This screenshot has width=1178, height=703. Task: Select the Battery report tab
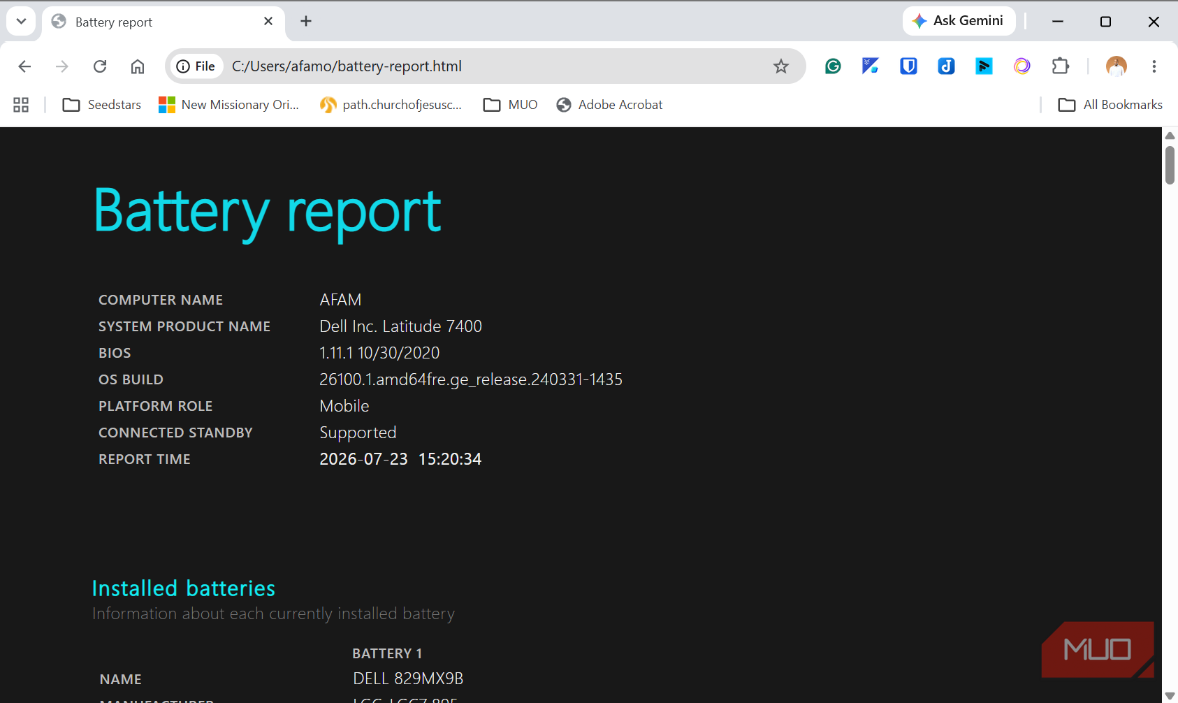163,22
